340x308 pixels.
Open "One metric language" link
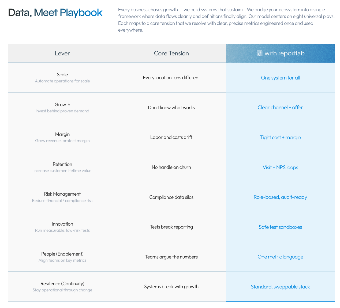tap(280, 257)
